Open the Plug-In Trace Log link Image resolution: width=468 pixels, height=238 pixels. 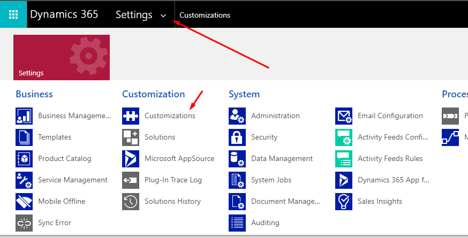pos(173,180)
